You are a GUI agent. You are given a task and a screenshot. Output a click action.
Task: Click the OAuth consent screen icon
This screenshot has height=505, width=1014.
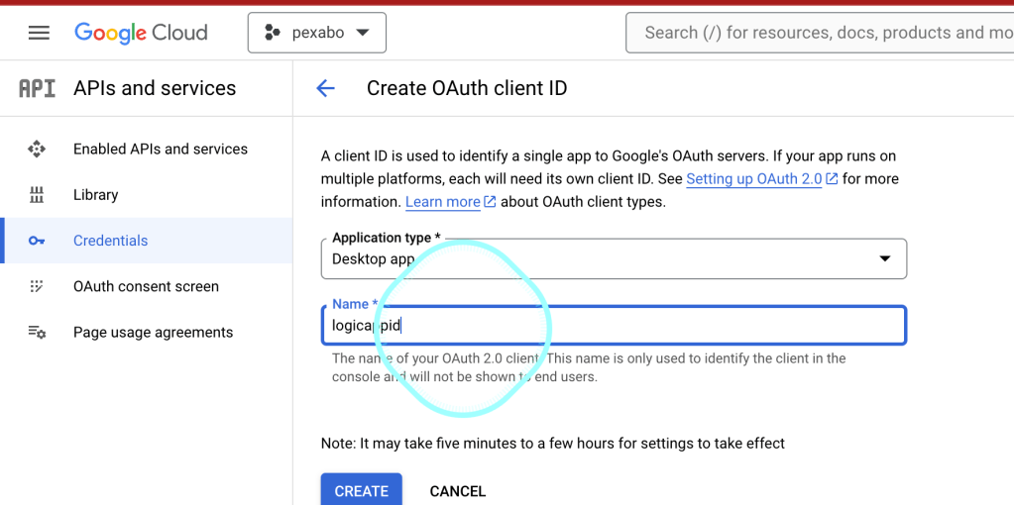pos(37,287)
